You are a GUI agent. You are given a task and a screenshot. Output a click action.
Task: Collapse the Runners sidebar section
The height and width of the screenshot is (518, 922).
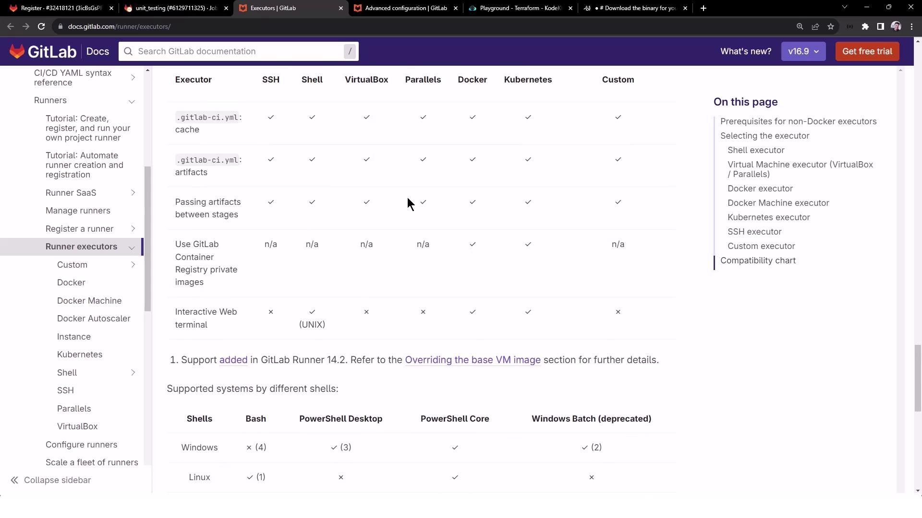point(132,101)
